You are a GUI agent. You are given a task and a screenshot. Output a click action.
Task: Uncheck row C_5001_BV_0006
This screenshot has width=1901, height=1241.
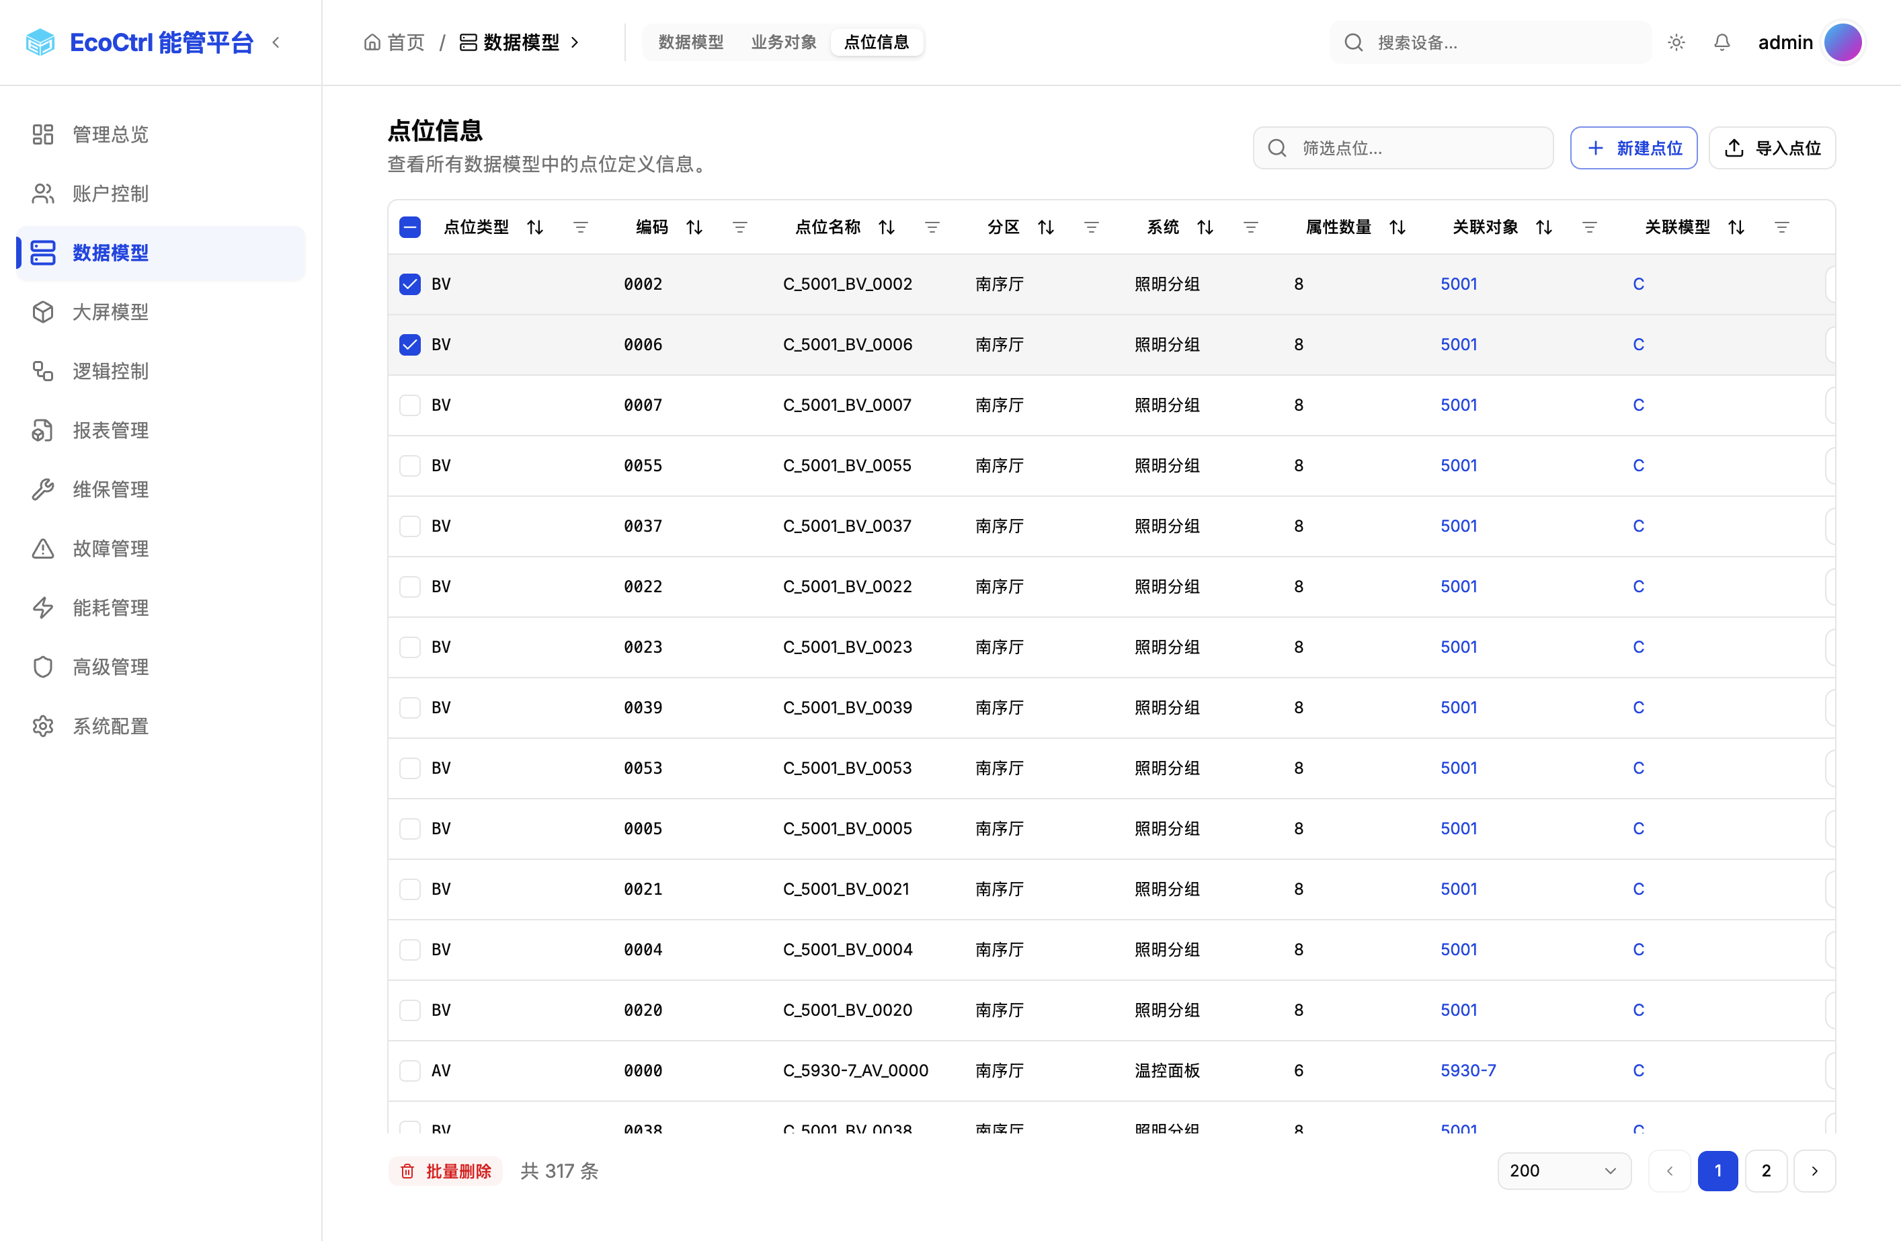click(410, 345)
